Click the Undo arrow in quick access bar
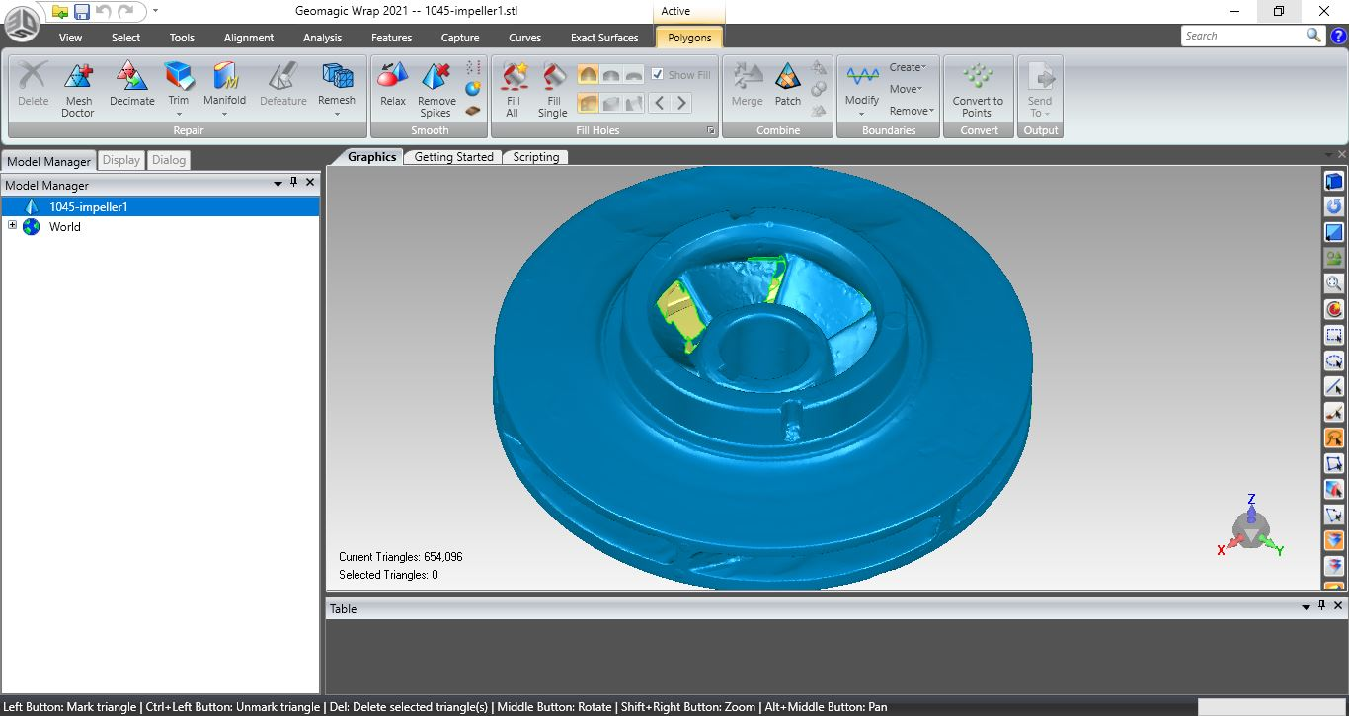This screenshot has width=1349, height=716. click(104, 11)
